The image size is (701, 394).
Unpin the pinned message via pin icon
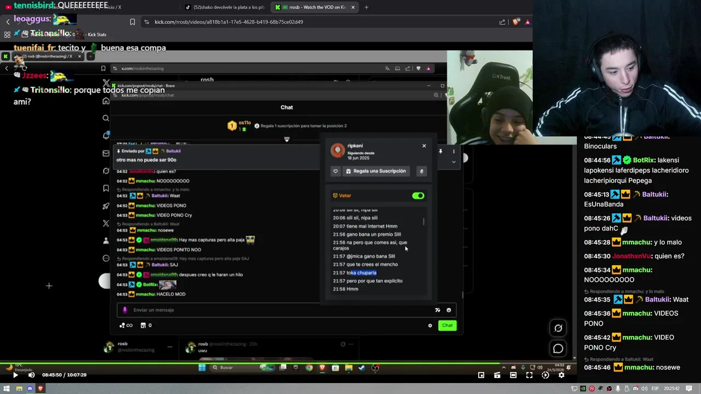coord(440,151)
